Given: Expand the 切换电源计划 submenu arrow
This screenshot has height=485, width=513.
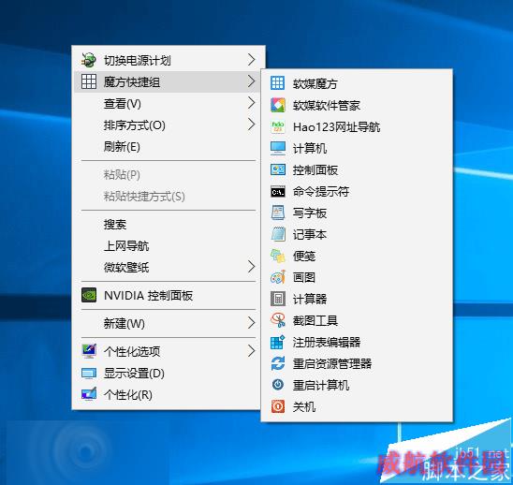Looking at the screenshot, I should pos(251,60).
